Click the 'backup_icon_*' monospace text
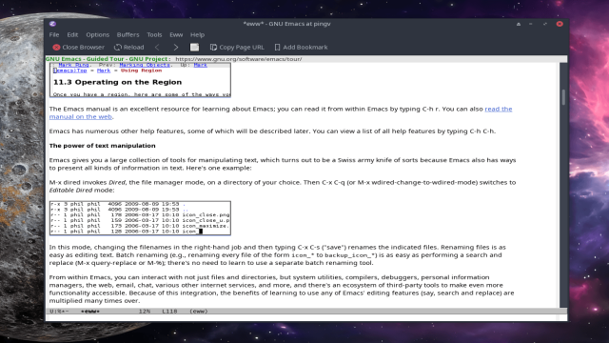 pos(350,255)
